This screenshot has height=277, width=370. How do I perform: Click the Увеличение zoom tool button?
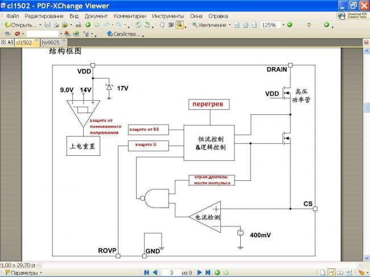[x=209, y=25]
